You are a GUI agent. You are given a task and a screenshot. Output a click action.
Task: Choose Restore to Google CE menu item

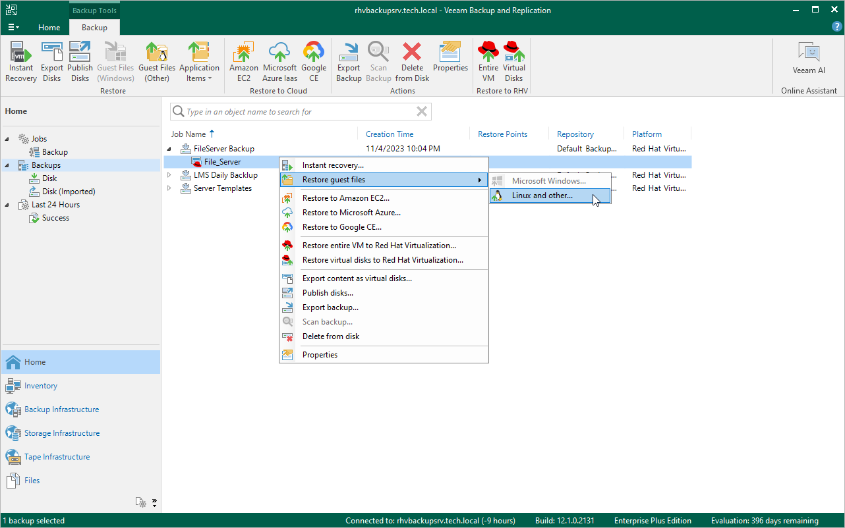point(384,227)
